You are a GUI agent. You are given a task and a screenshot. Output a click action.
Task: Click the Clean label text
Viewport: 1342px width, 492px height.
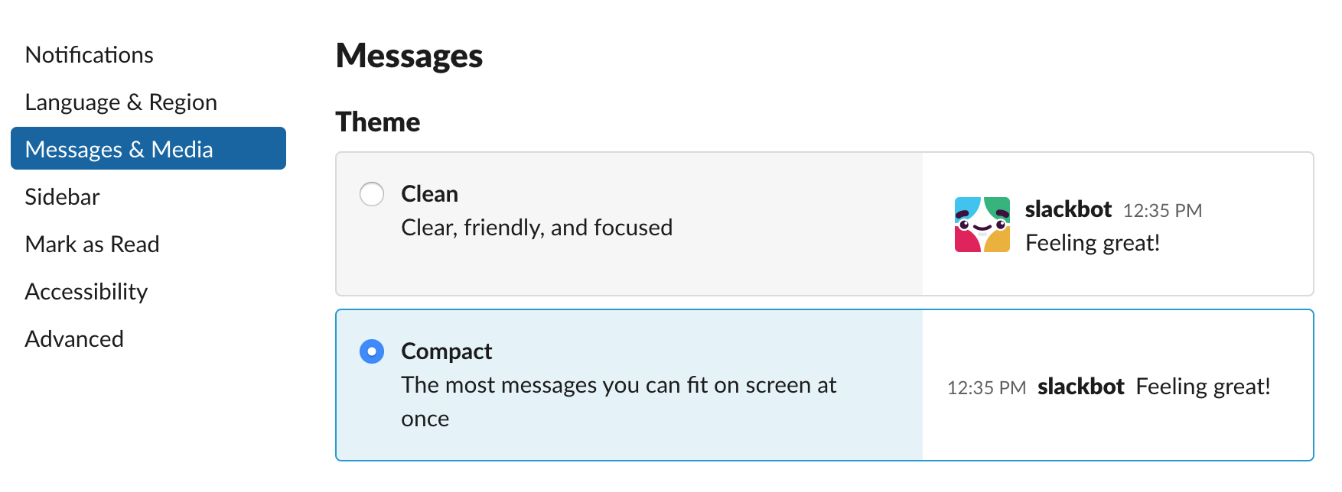[x=429, y=194]
